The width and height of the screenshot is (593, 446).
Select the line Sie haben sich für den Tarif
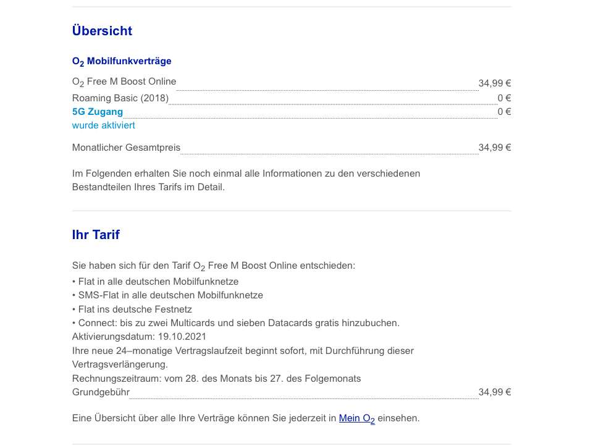click(214, 266)
